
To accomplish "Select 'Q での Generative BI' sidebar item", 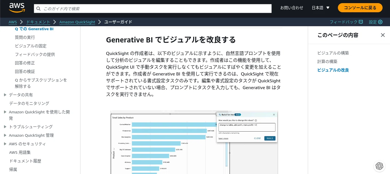I will click(34, 29).
